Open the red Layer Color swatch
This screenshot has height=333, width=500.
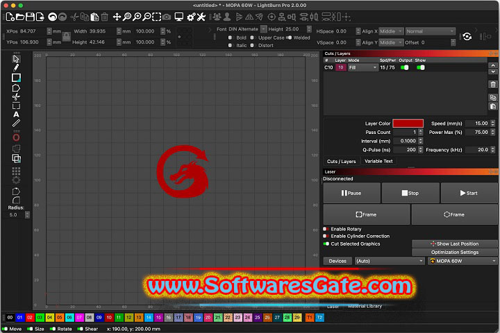coord(408,123)
